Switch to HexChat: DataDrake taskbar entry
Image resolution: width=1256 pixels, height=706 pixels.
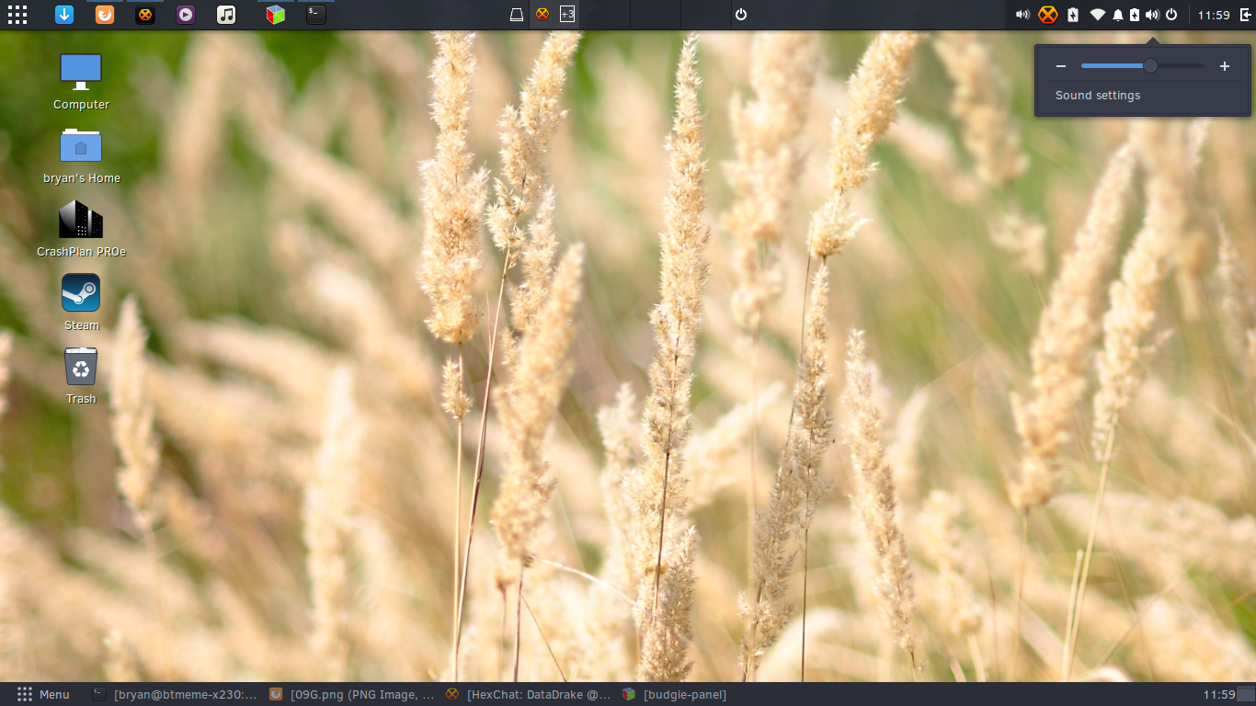[528, 694]
